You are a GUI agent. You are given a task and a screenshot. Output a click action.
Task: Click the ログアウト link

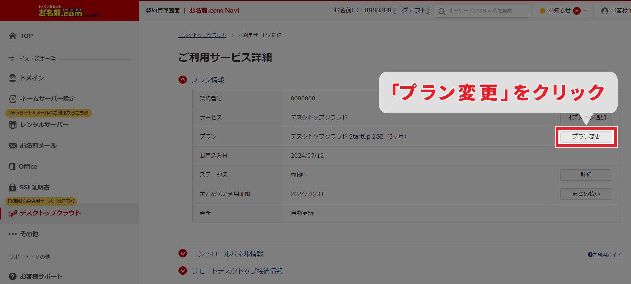coord(411,10)
